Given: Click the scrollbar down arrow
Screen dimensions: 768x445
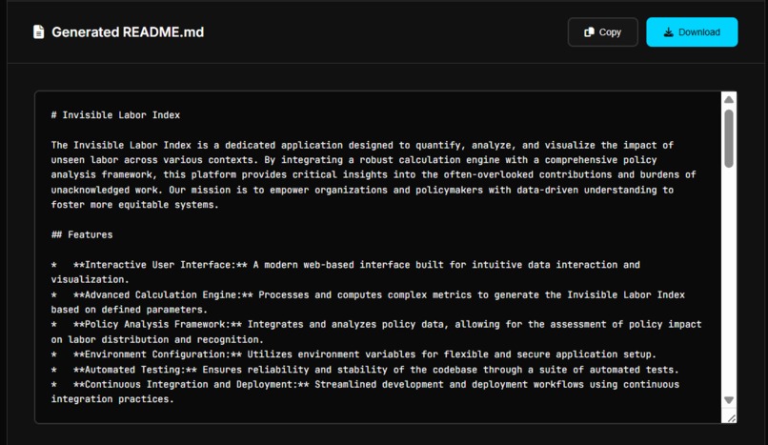Looking at the screenshot, I should pos(729,400).
